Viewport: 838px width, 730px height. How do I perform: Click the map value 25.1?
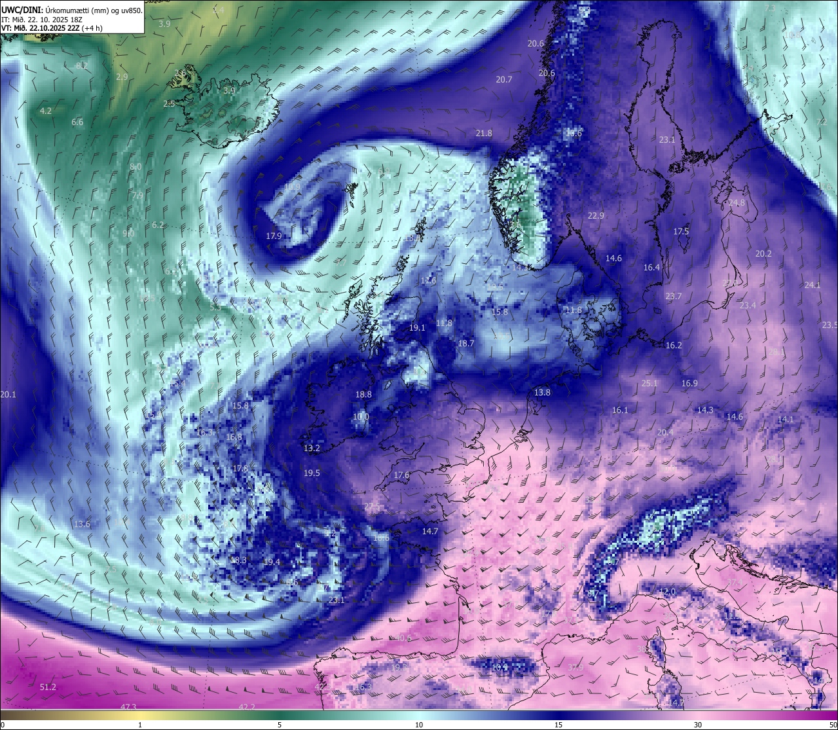click(649, 383)
